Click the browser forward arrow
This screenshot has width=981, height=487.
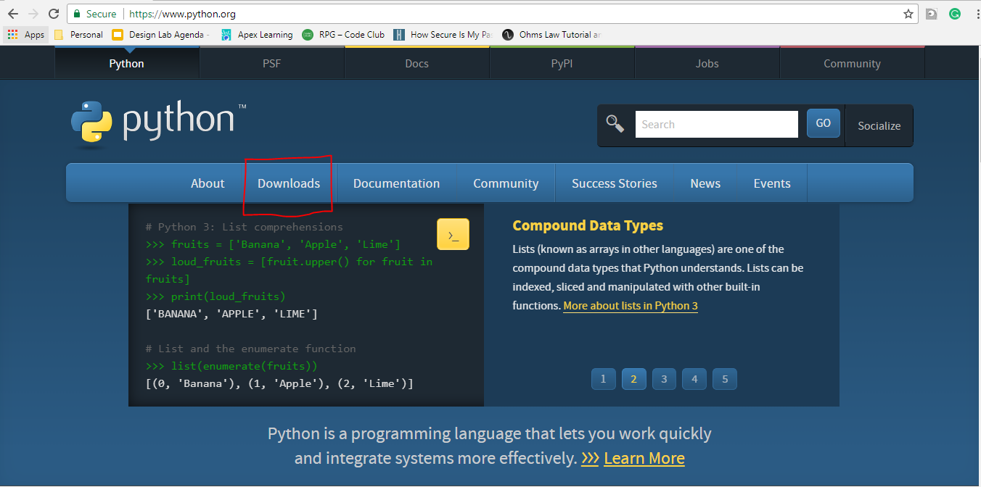coord(33,14)
